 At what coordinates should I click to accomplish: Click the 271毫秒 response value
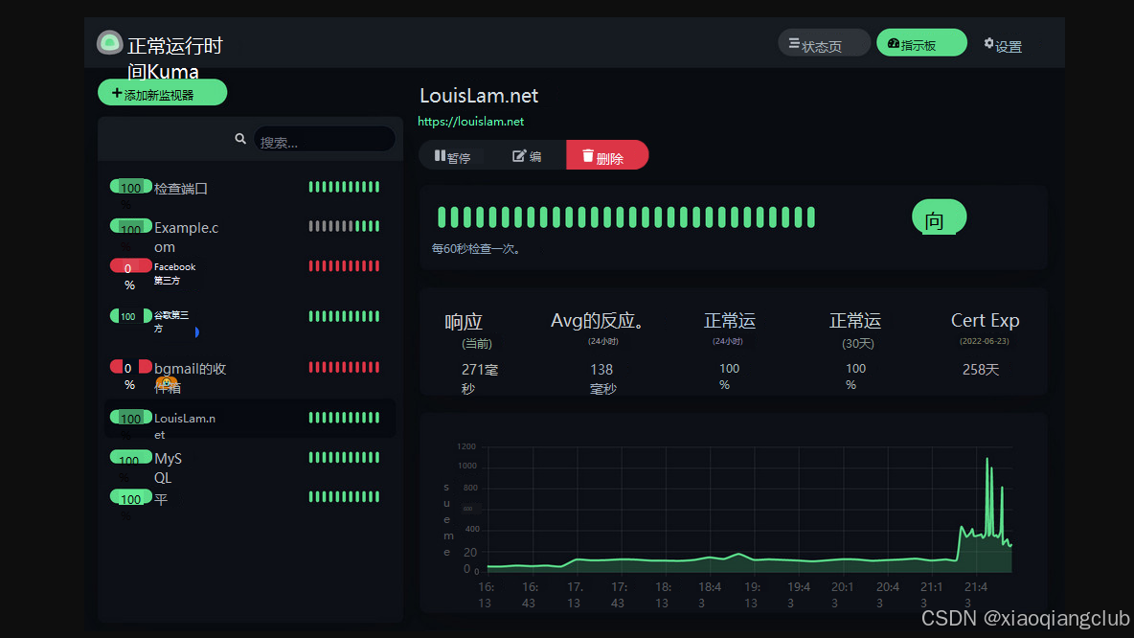click(x=479, y=378)
